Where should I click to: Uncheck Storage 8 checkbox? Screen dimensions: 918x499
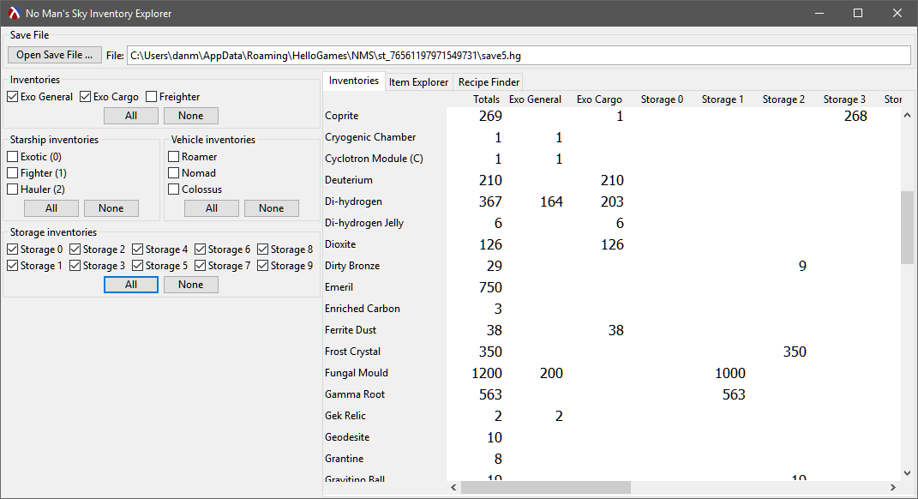point(263,249)
